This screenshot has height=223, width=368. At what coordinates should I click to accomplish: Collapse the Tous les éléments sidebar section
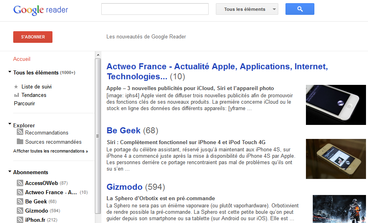click(10, 72)
